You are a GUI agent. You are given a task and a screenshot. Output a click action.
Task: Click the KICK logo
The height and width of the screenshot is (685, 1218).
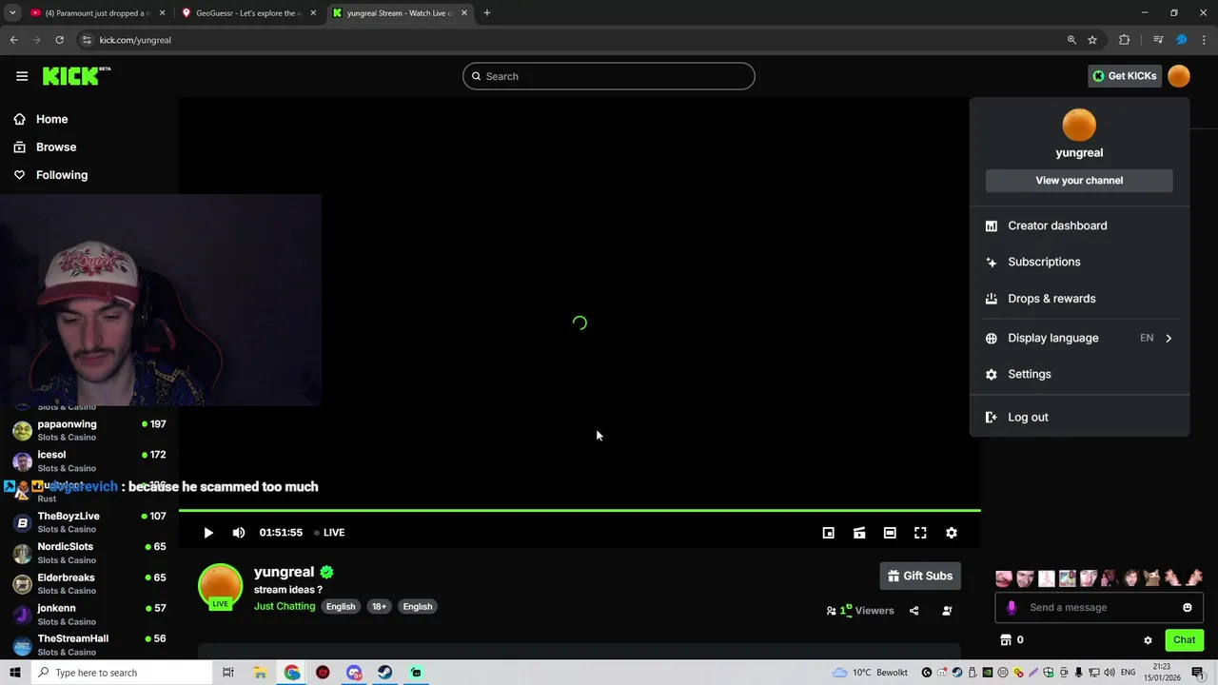pos(75,76)
